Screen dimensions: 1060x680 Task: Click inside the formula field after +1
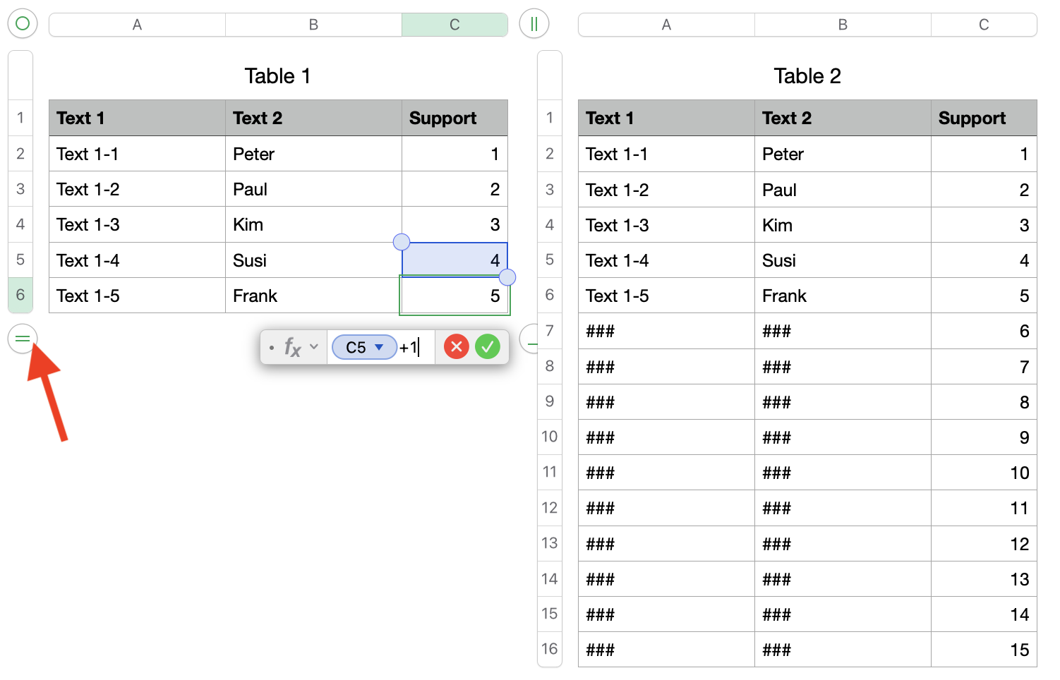pyautogui.click(x=425, y=347)
